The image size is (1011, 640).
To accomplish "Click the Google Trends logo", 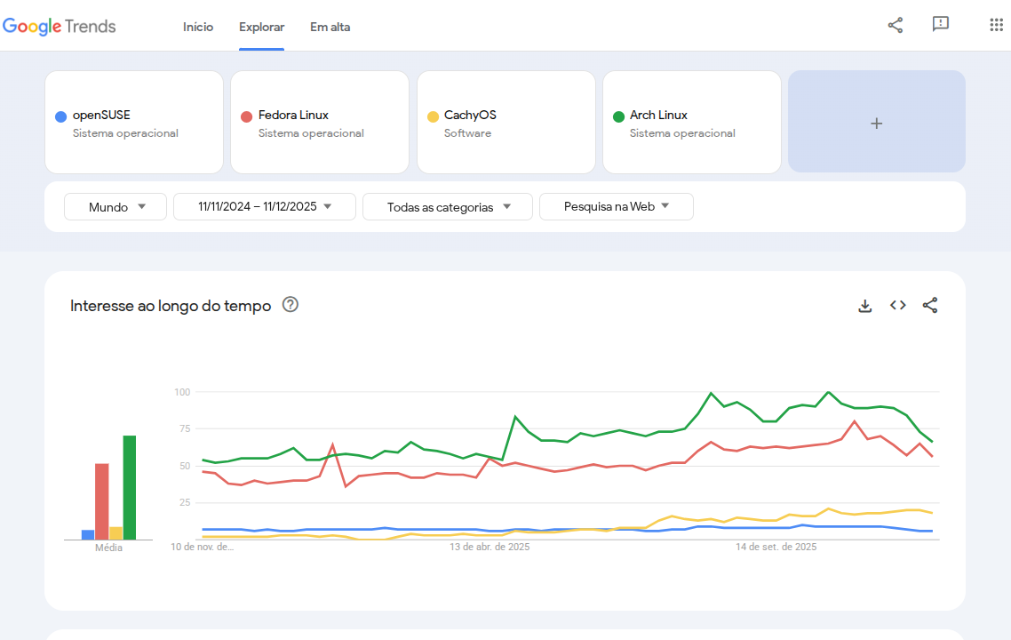I will coord(60,27).
